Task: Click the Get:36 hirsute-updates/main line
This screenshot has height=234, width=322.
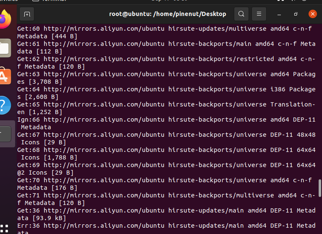Action: tap(166, 210)
